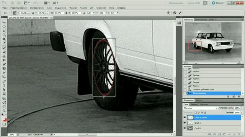Launch Bridge from the application bar
The width and height of the screenshot is (245, 137).
coord(12,3)
